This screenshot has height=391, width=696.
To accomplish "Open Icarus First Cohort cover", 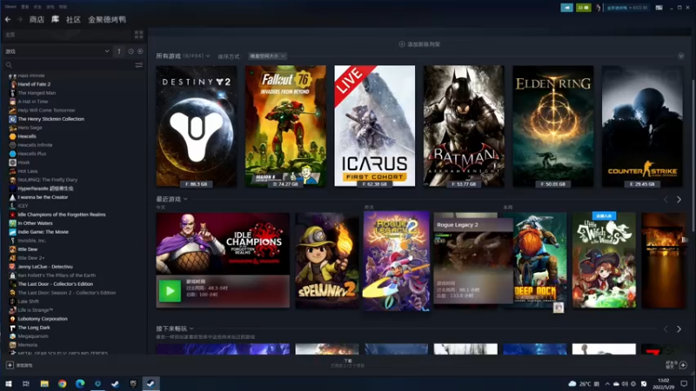I will pyautogui.click(x=375, y=126).
